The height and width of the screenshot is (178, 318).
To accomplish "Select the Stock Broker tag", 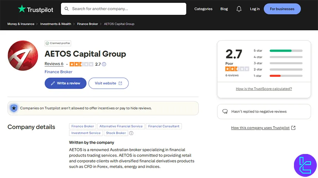I will [x=116, y=133].
